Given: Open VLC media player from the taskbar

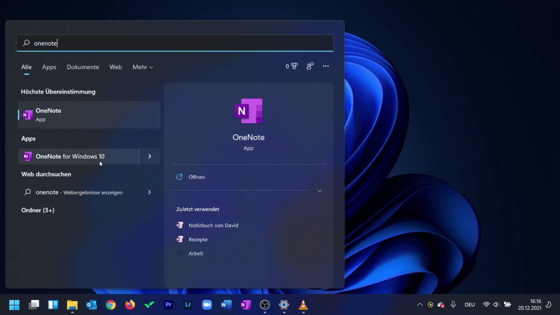Looking at the screenshot, I should point(303,305).
